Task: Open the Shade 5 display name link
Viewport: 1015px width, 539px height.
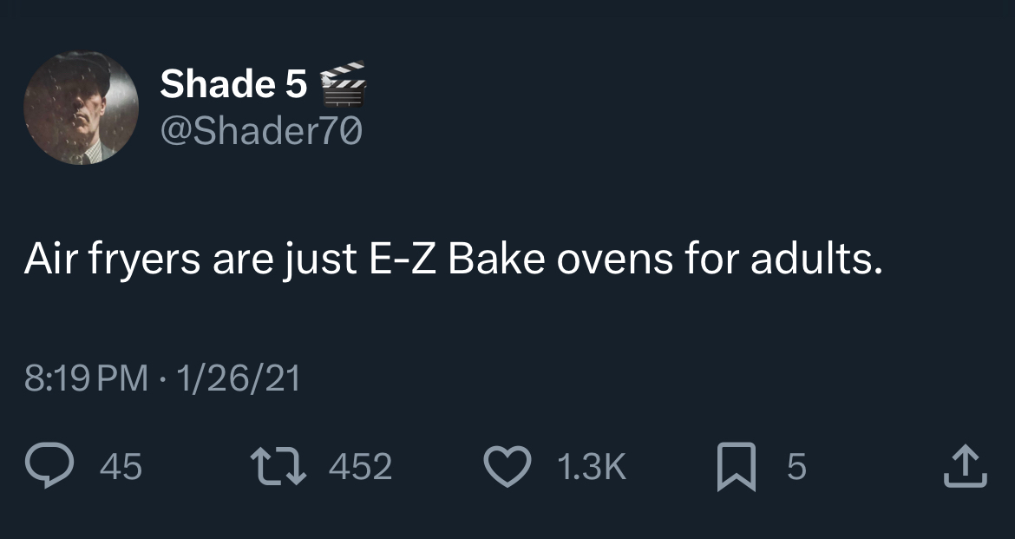Action: 233,83
